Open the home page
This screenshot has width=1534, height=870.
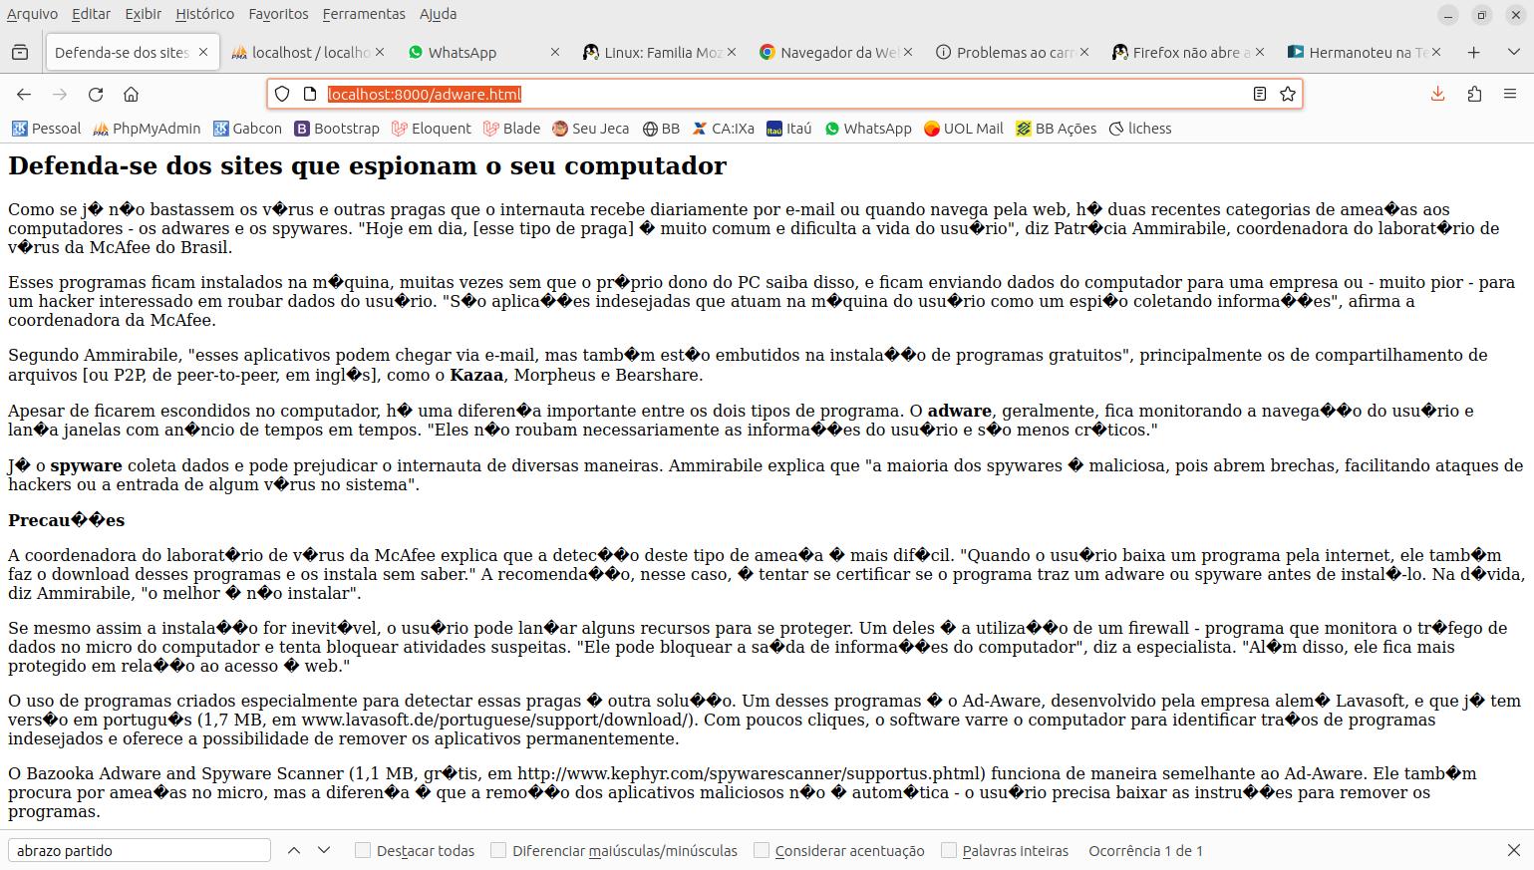pyautogui.click(x=131, y=94)
